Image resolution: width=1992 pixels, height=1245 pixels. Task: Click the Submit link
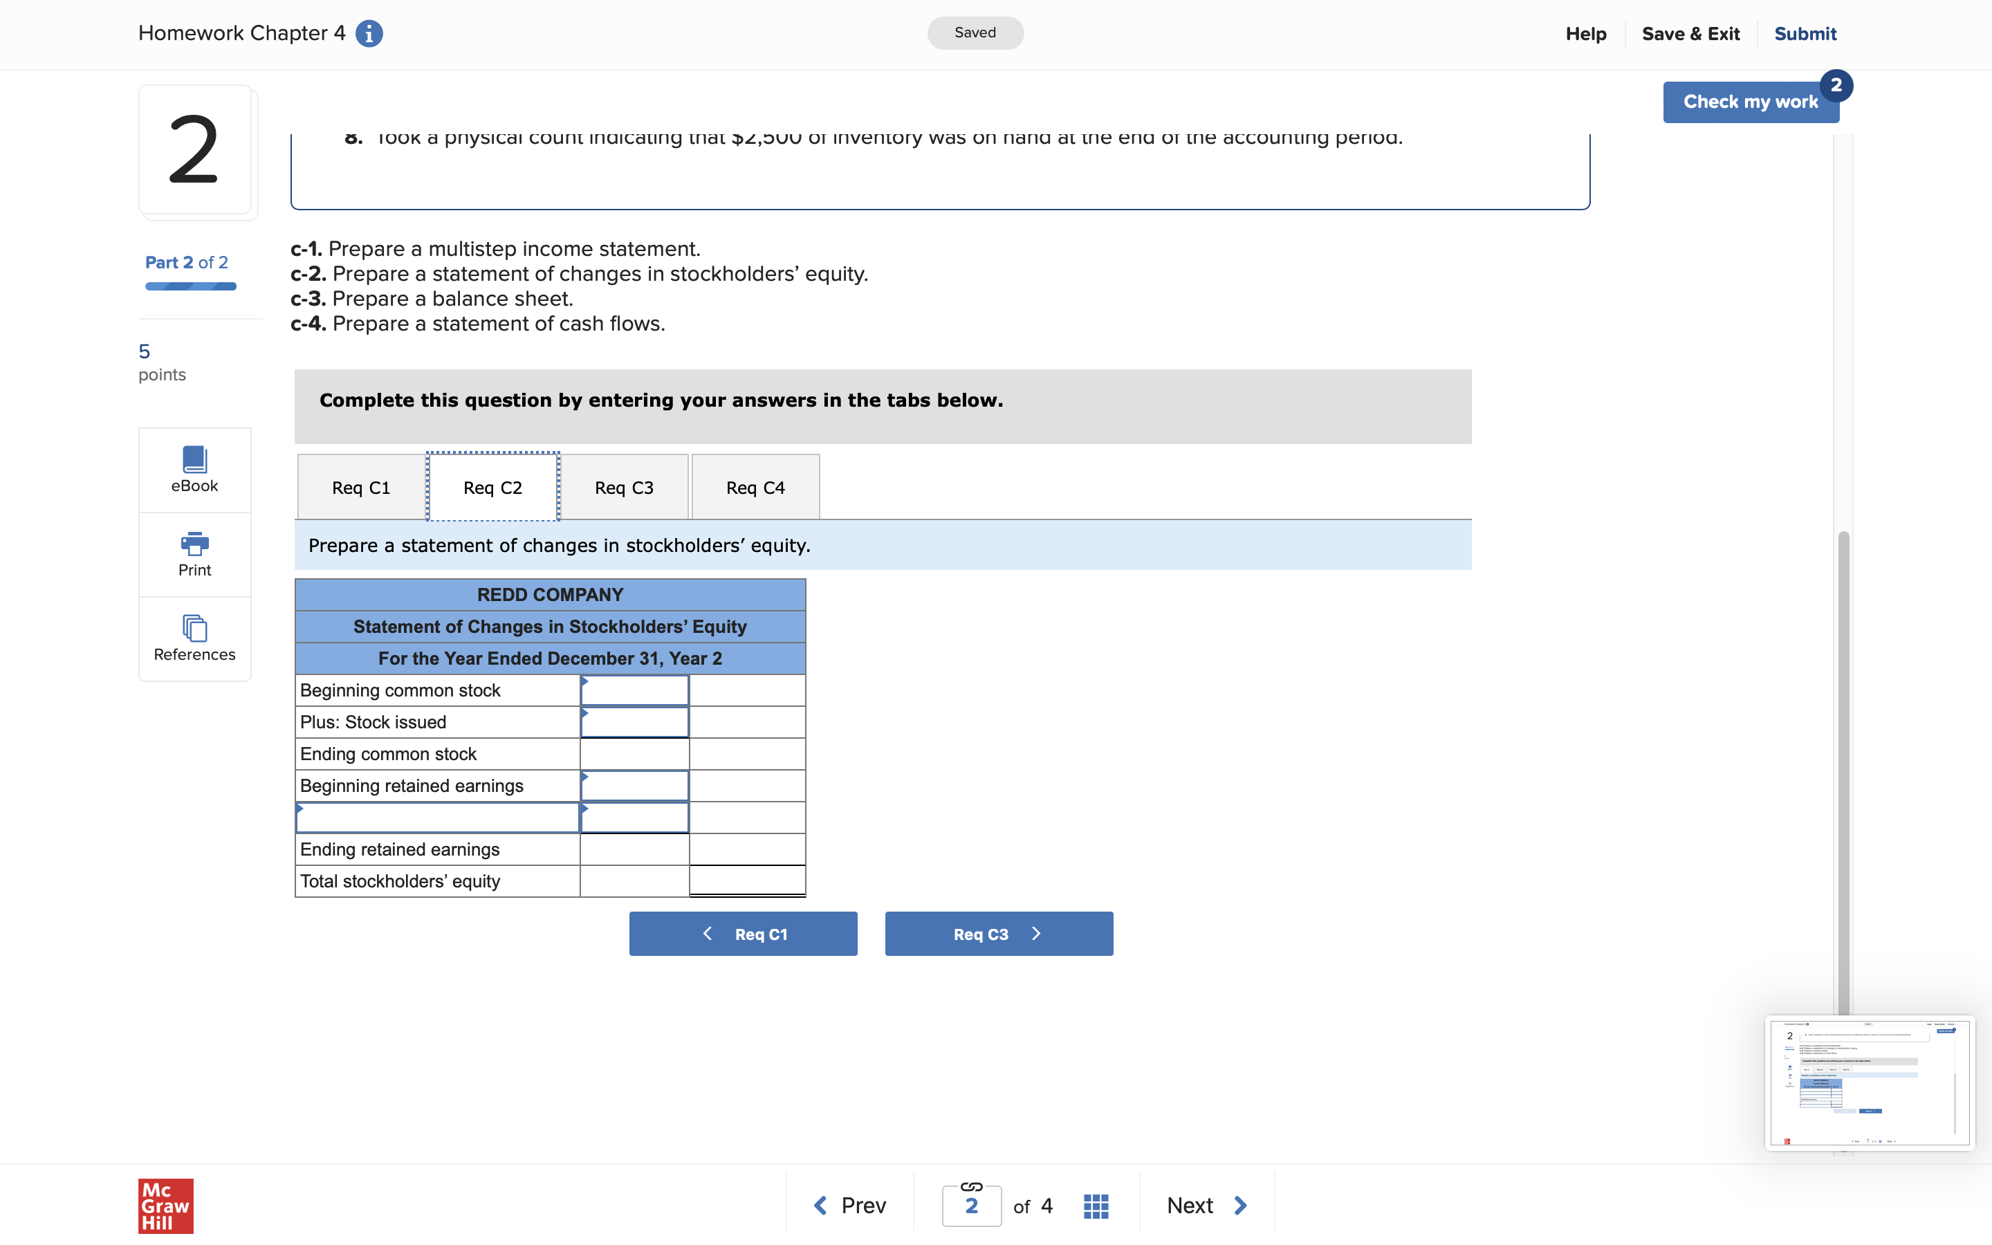[x=1805, y=34]
